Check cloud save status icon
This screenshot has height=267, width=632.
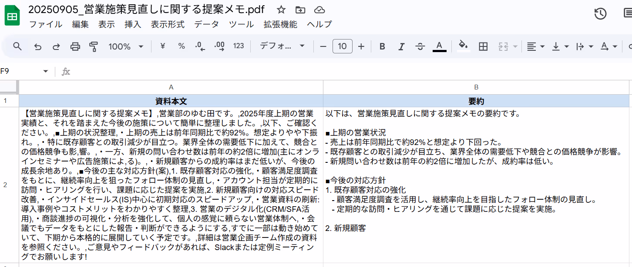319,10
